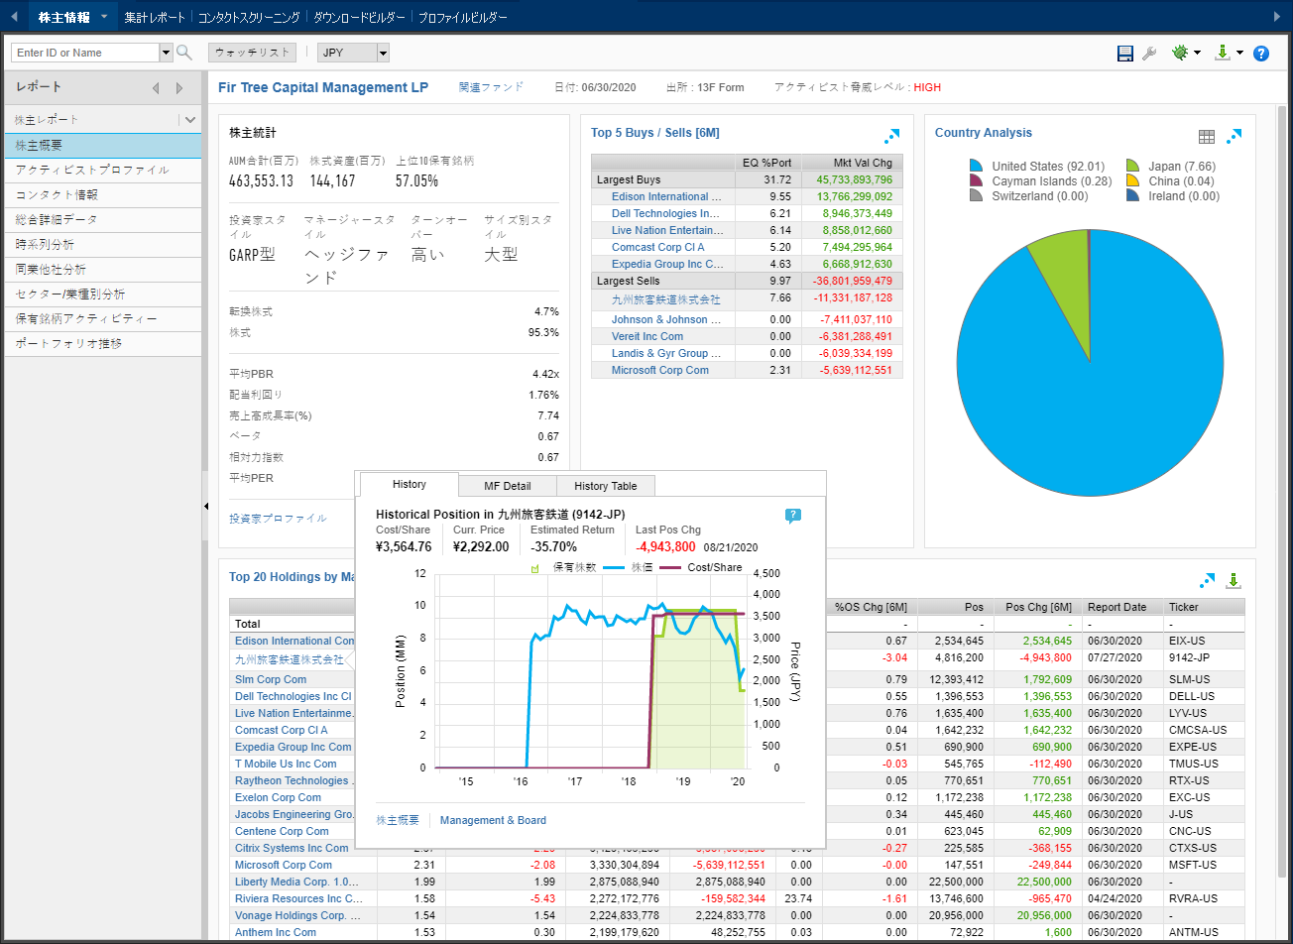Viewport: 1293px width, 944px height.
Task: Click the magnifier search icon
Action: tap(184, 53)
